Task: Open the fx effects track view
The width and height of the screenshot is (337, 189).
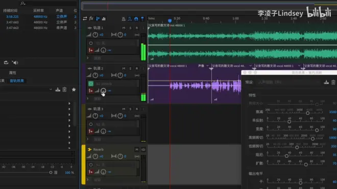Action: click(x=91, y=19)
